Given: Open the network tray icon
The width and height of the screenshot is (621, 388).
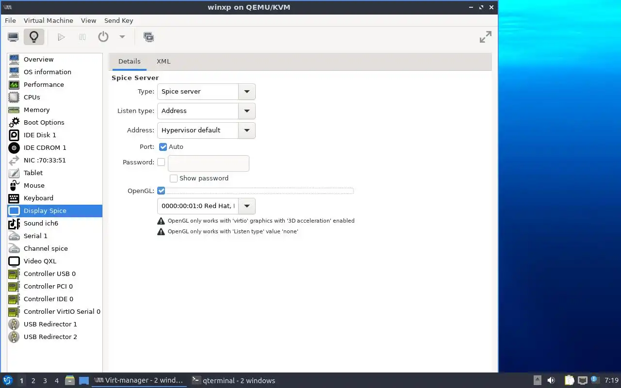Looking at the screenshot, I should [582, 380].
